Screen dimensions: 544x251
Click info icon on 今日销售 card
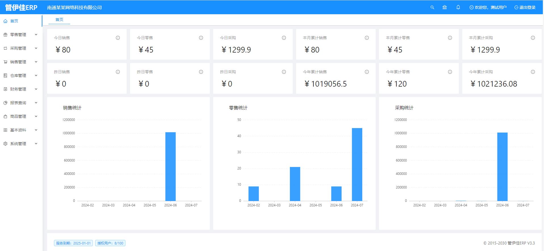click(118, 38)
